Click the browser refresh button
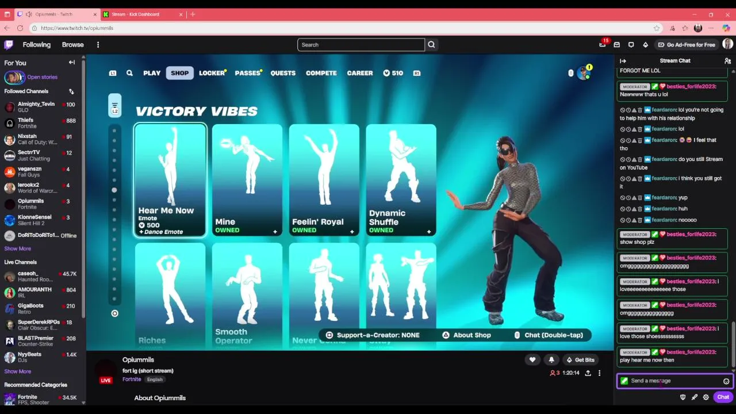 coord(20,28)
